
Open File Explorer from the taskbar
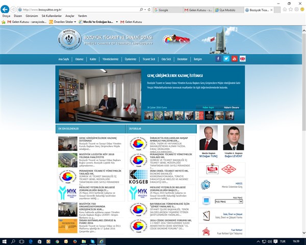(x=84, y=241)
